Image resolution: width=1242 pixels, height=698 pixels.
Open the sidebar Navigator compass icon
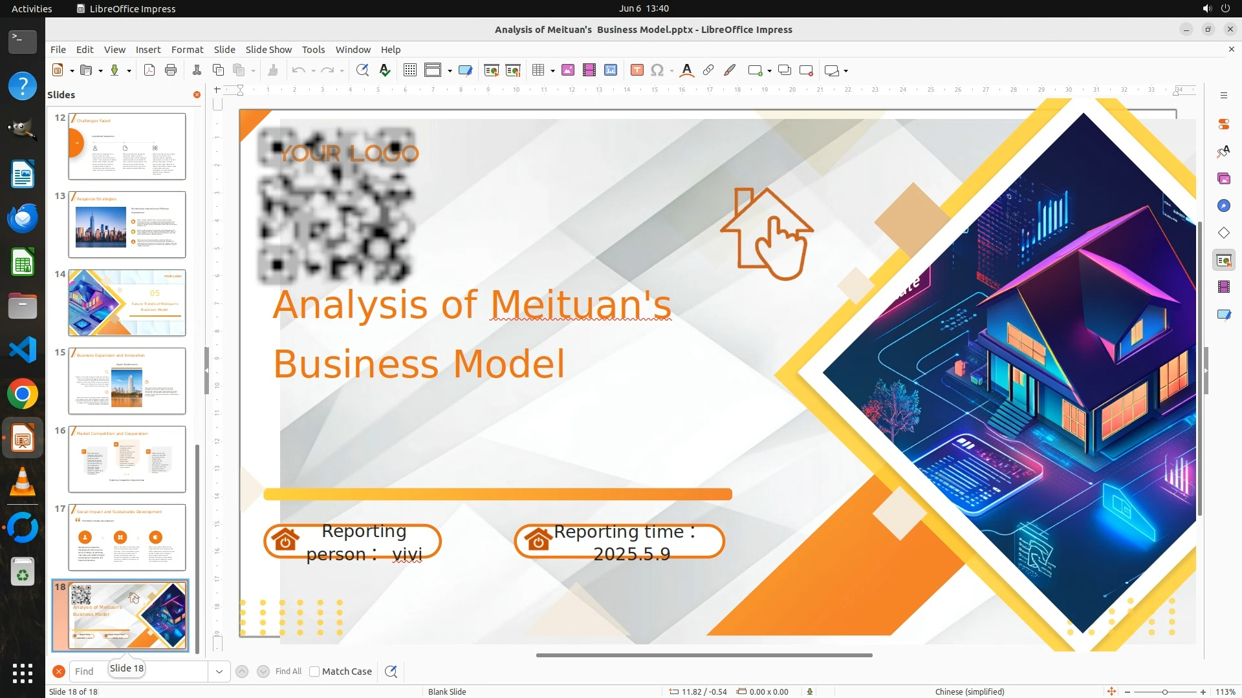pyautogui.click(x=1223, y=206)
